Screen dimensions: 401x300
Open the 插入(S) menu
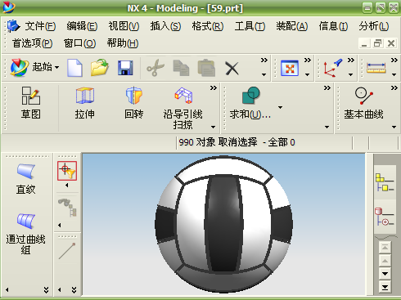165,26
